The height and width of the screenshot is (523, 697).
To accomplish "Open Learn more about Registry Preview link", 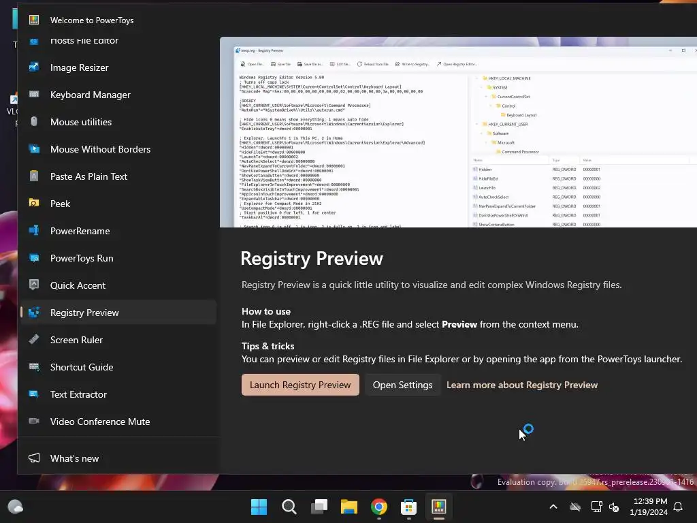I will pyautogui.click(x=522, y=385).
